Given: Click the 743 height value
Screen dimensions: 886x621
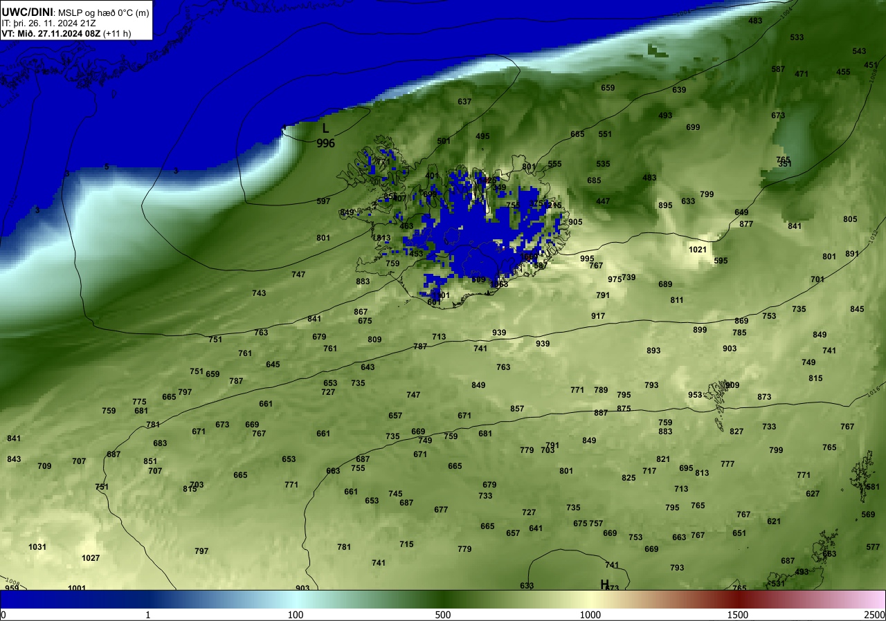Looking at the screenshot, I should pos(259,293).
